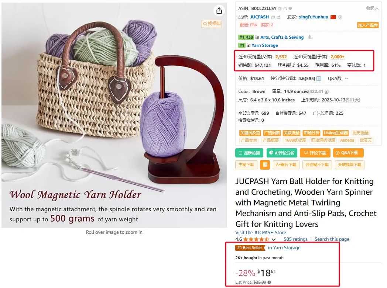Screen dimensions: 387x288
Task: Click the 加入产品库 button
Action: (368, 25)
